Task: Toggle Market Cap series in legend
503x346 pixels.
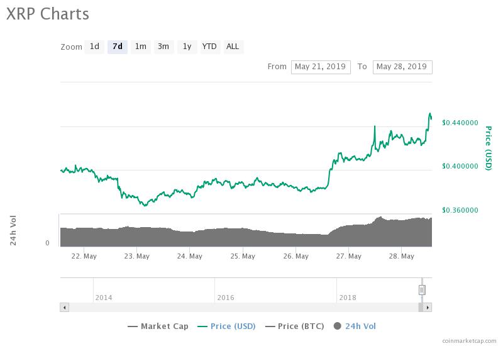Action: 158,326
